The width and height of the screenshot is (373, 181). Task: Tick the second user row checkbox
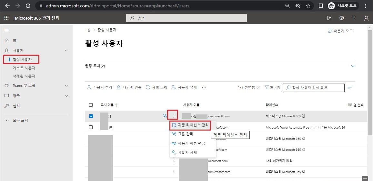click(91, 127)
